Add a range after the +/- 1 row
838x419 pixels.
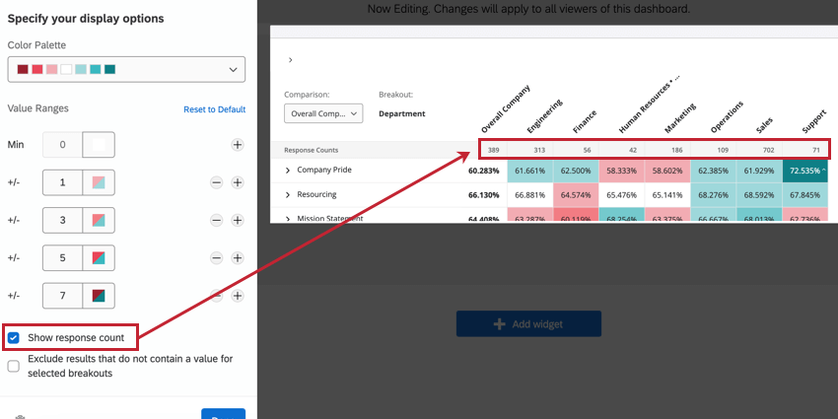click(238, 182)
